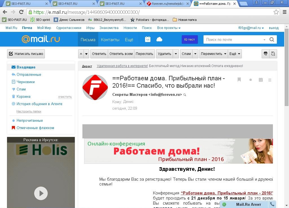Open Новости in top navigation
Image resolution: width=289 pixels, height=208 pixels.
click(130, 28)
